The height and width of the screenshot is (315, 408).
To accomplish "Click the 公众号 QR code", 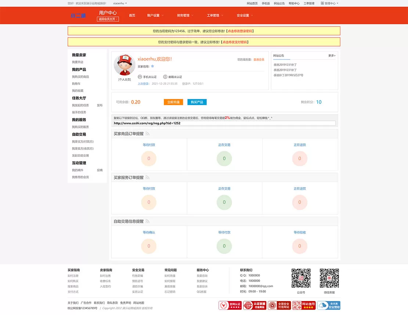I will pos(301,278).
